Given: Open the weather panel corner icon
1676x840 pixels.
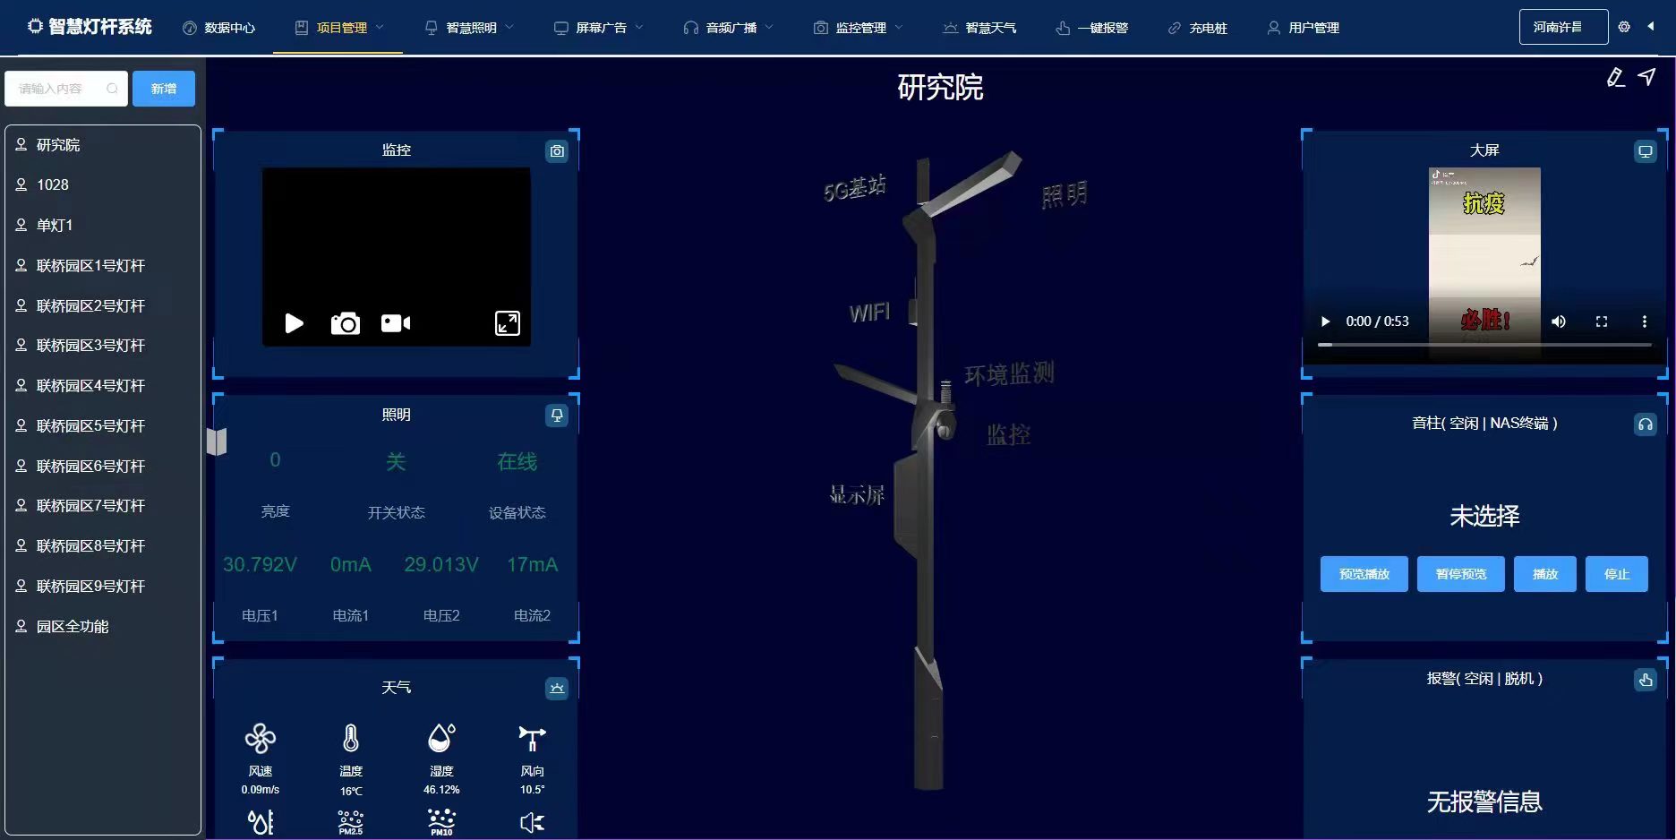Looking at the screenshot, I should (556, 688).
